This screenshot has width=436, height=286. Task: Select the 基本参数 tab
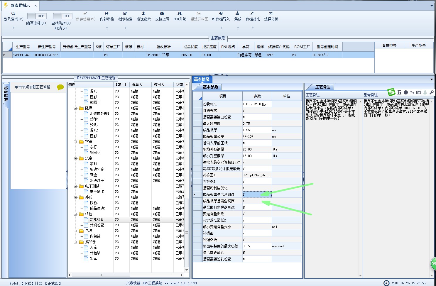(210, 87)
